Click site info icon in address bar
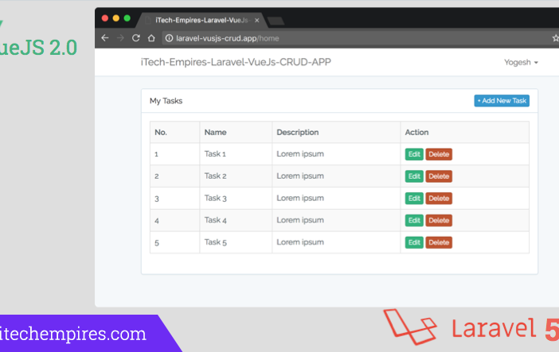 click(169, 38)
